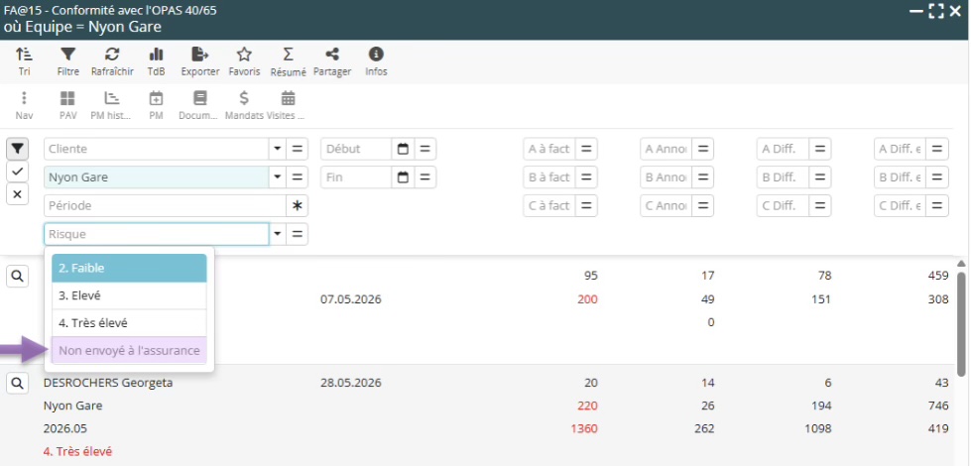Open details magnifier for DESROCHERS Georgeta
Viewport: 971px width, 466px height.
(17, 384)
